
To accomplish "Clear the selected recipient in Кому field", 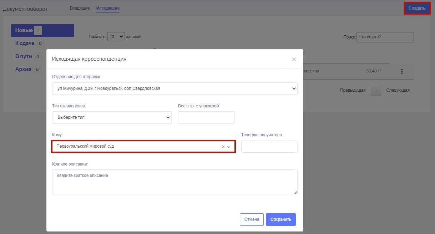I will point(223,147).
